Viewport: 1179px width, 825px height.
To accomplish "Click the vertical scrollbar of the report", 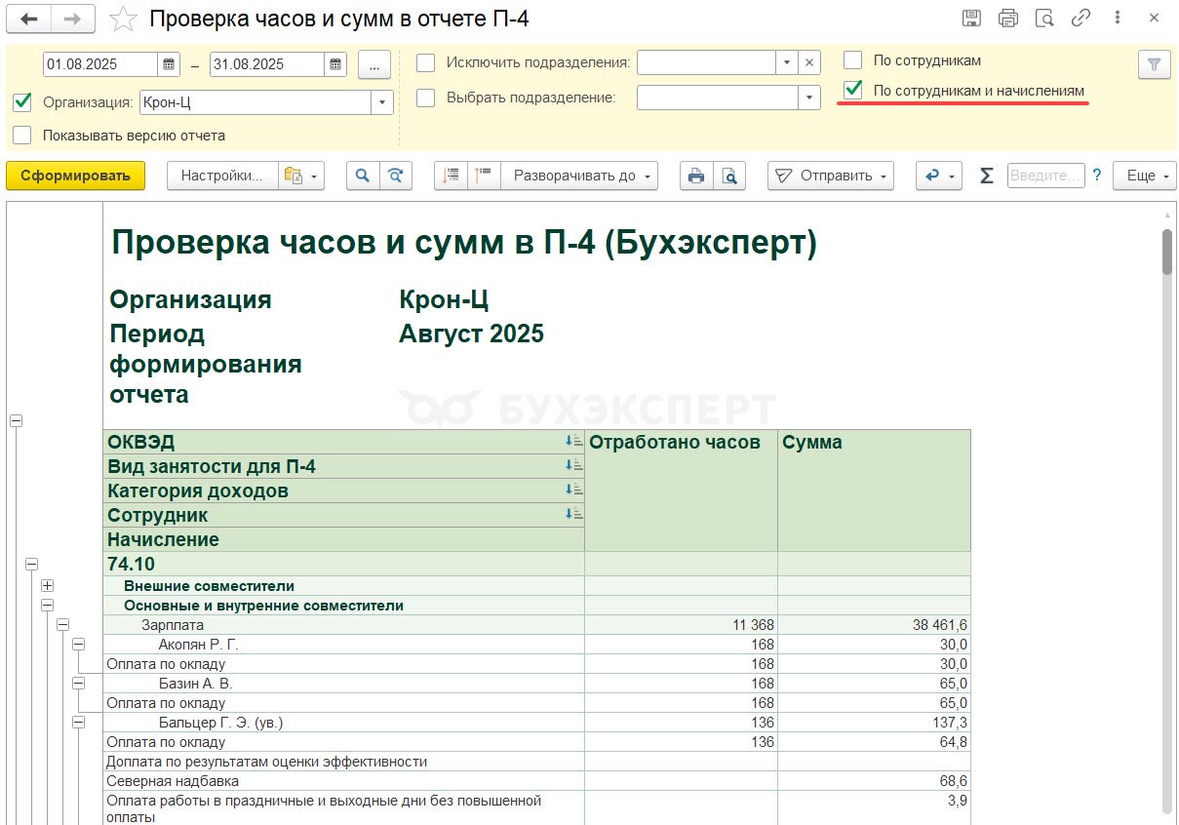I will (1166, 488).
